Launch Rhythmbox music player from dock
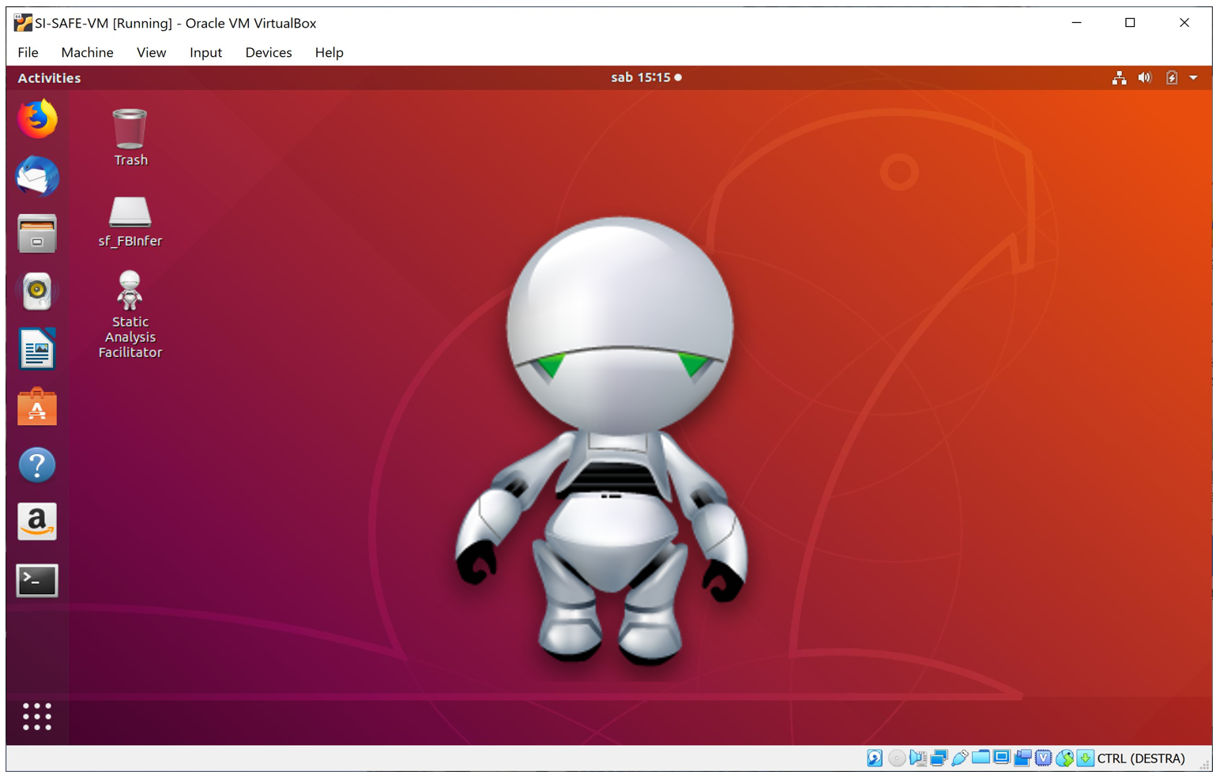1220x779 pixels. [x=37, y=292]
